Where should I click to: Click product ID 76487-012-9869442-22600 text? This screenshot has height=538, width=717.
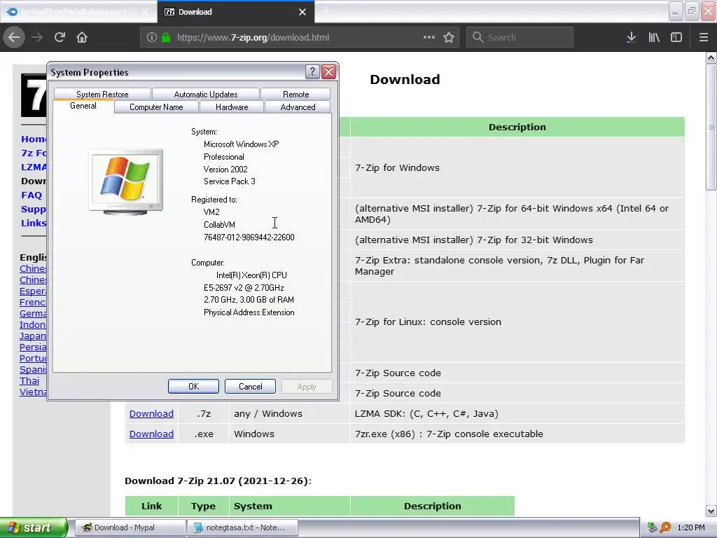point(249,237)
